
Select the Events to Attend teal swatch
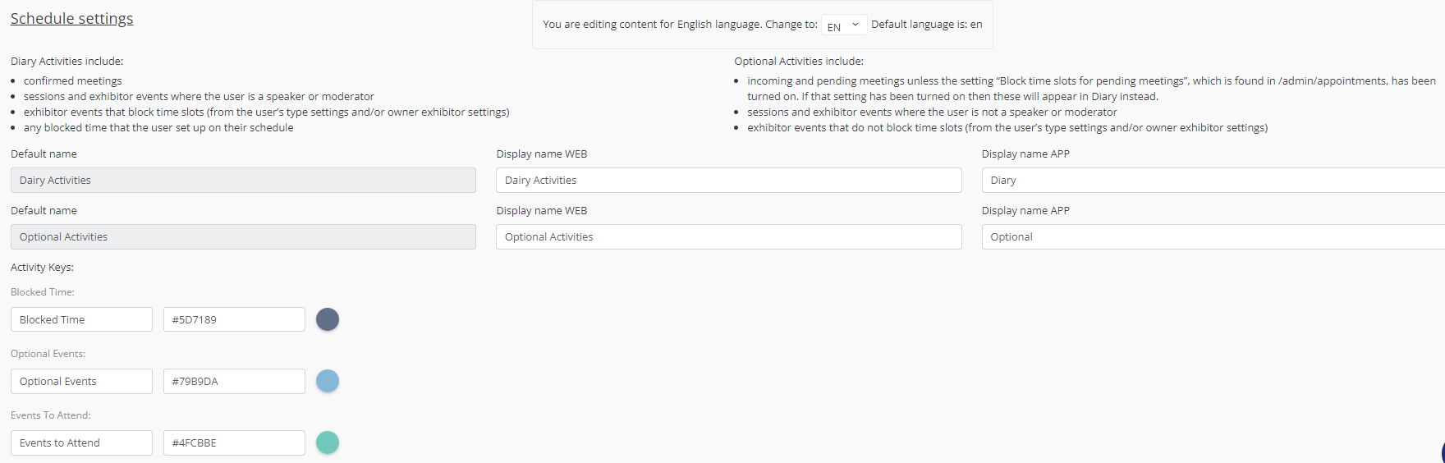[328, 442]
